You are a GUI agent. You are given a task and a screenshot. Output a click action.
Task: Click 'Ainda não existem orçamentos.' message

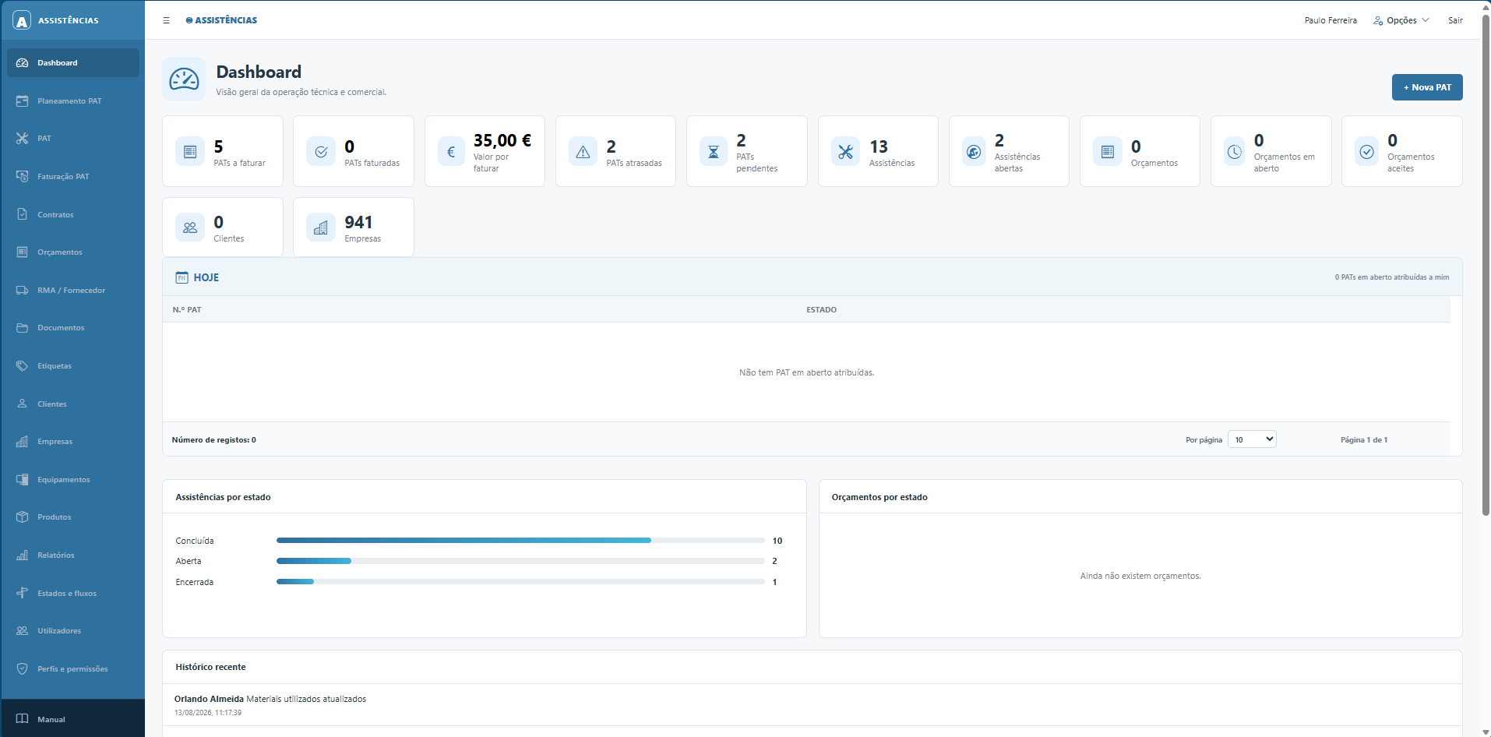point(1140,576)
